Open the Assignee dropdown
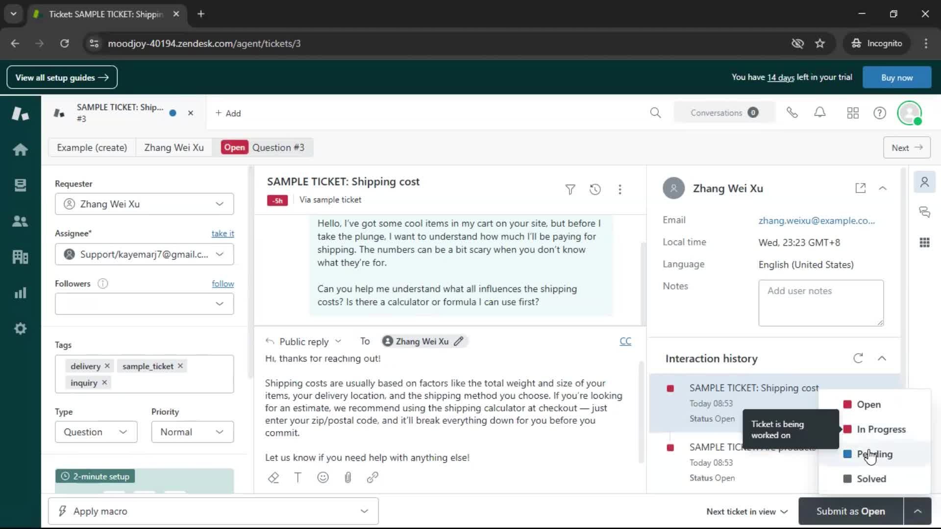941x529 pixels. pos(144,254)
